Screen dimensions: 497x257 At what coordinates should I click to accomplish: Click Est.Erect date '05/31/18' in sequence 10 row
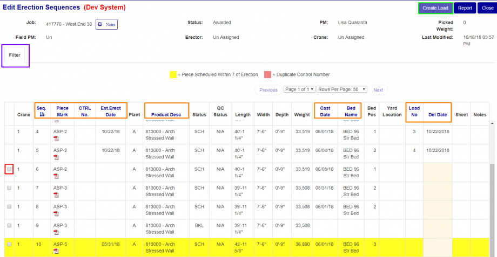pos(111,244)
